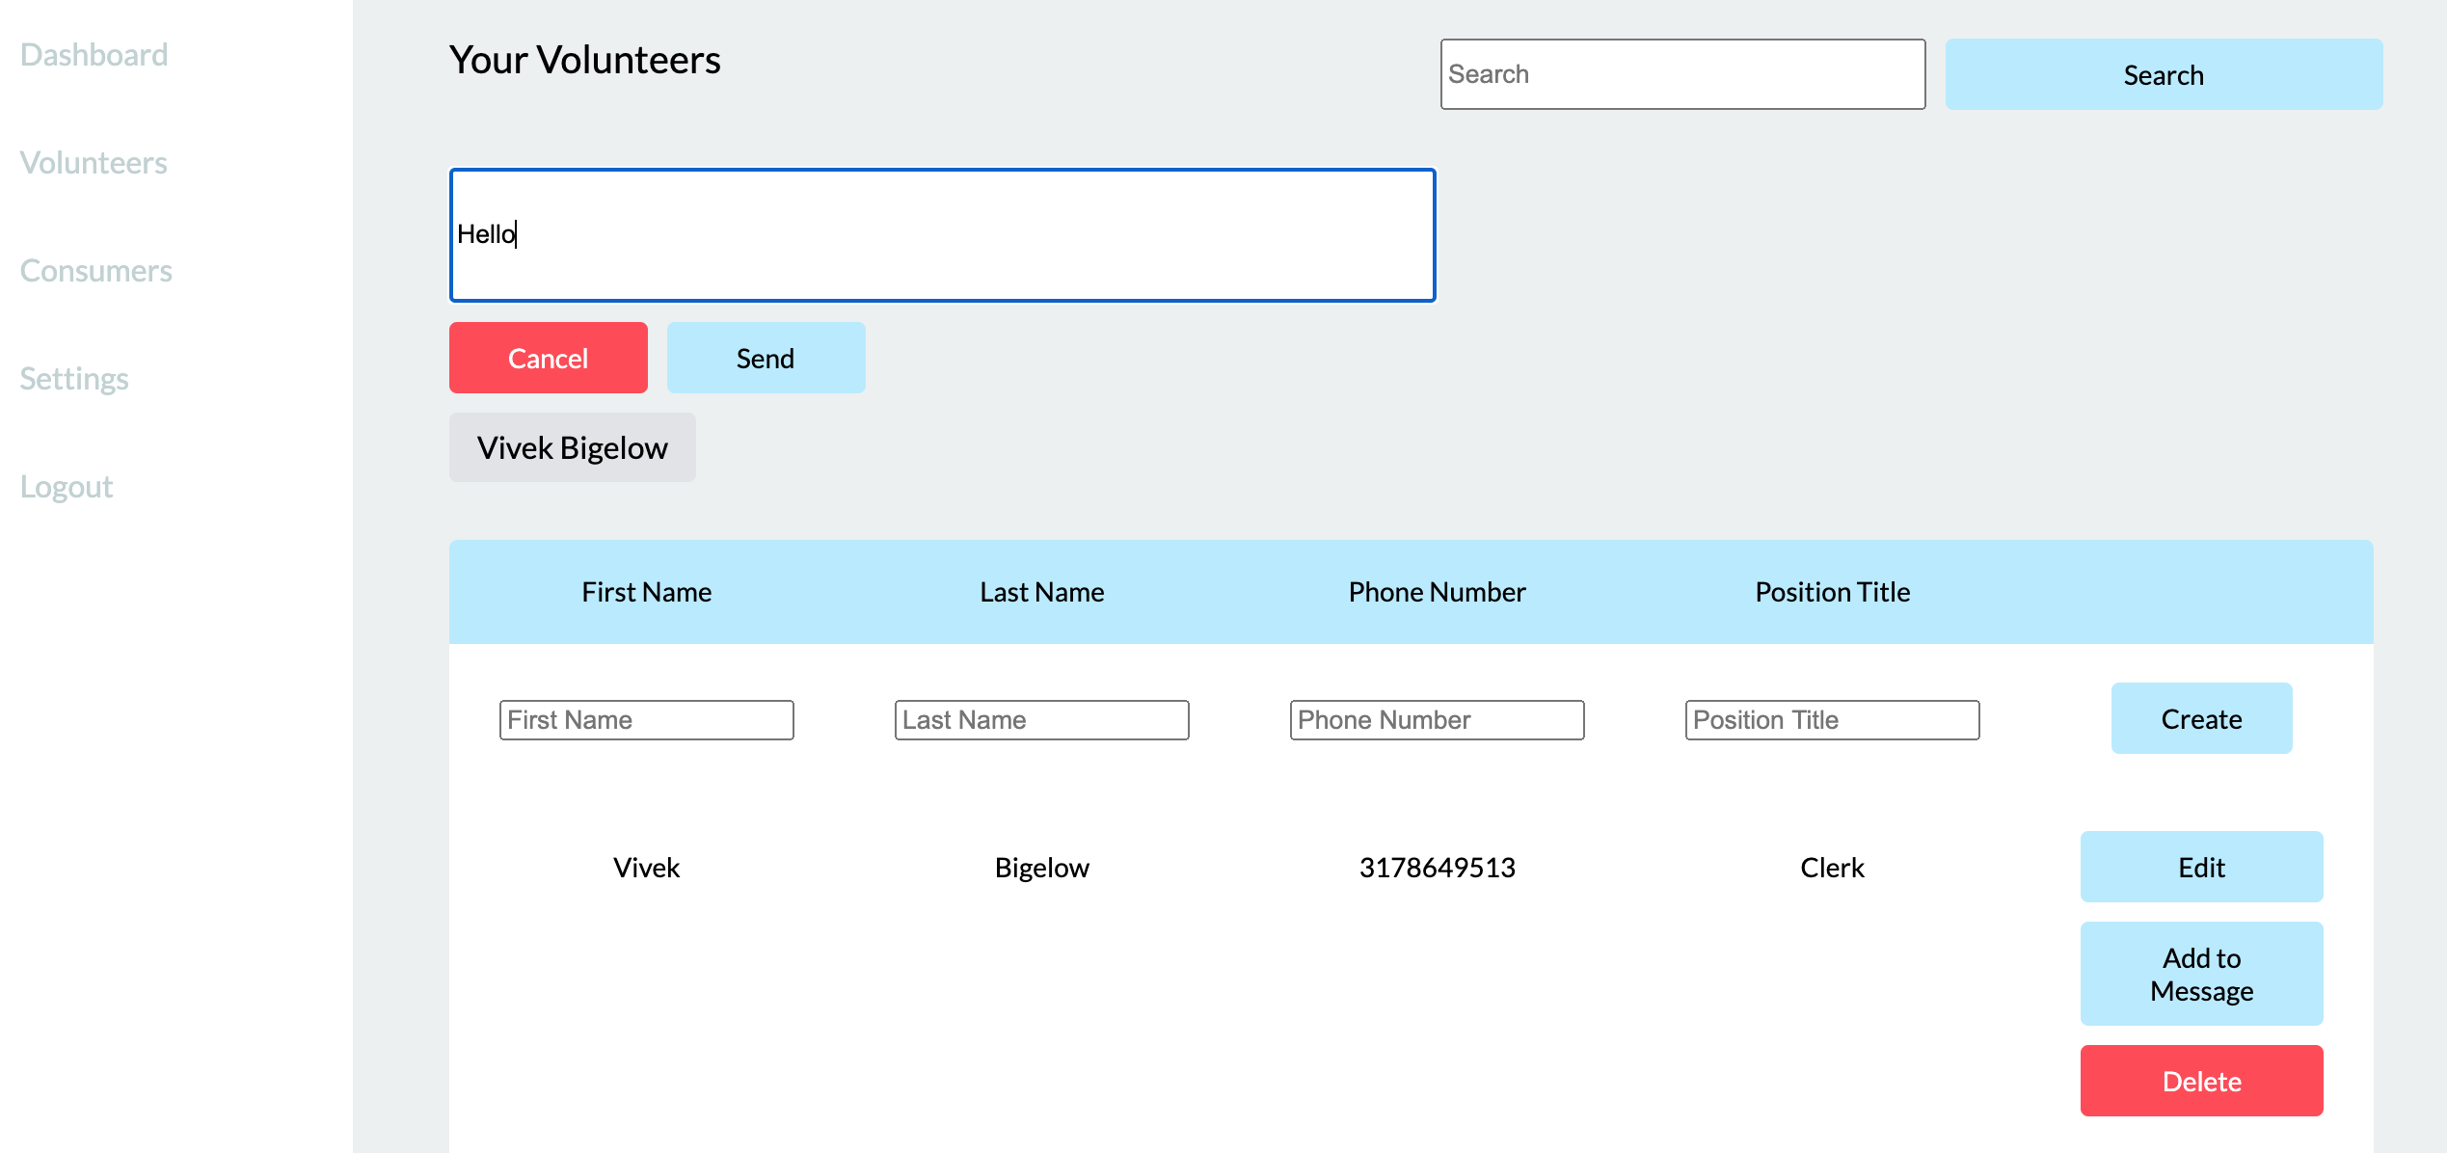The width and height of the screenshot is (2447, 1153).
Task: Click Logout in the sidebar
Action: tap(67, 487)
